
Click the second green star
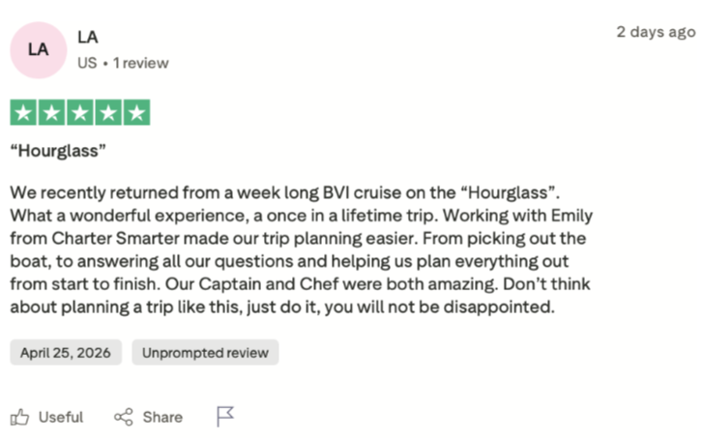click(51, 112)
